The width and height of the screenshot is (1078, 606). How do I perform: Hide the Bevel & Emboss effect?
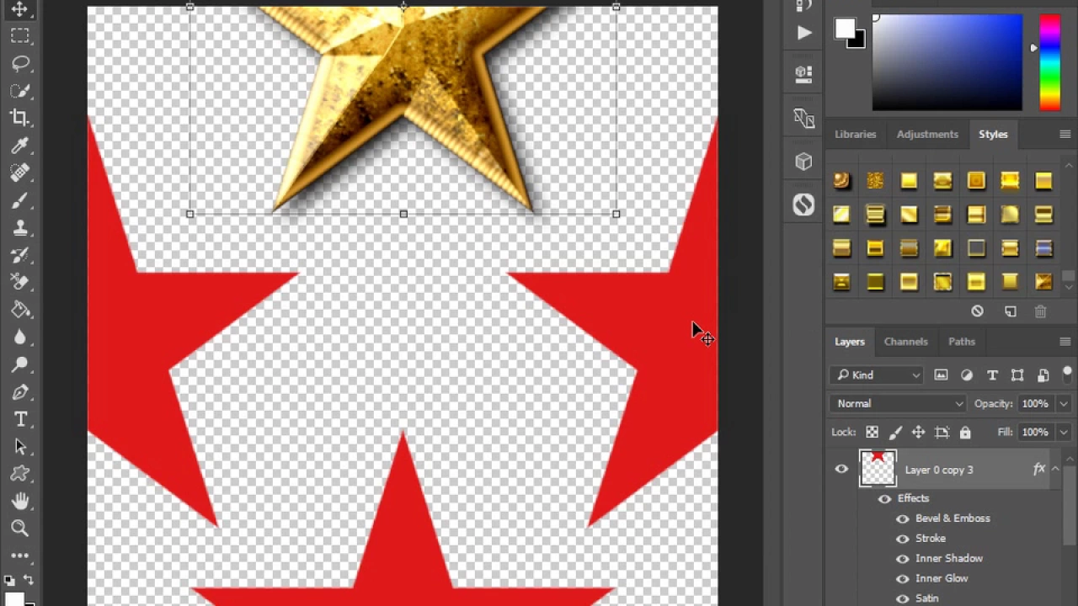902,518
